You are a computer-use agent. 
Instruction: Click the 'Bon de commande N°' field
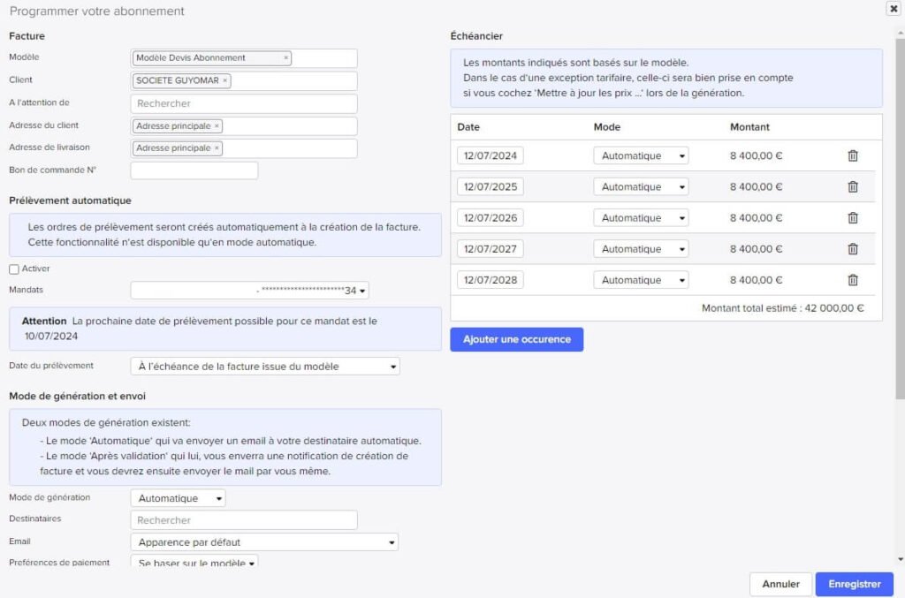(194, 170)
